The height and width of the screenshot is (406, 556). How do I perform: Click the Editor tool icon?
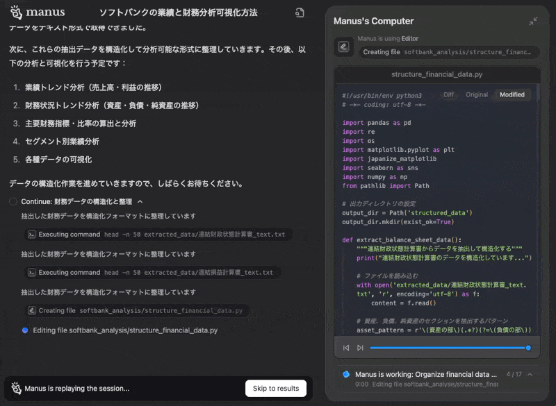[343, 46]
